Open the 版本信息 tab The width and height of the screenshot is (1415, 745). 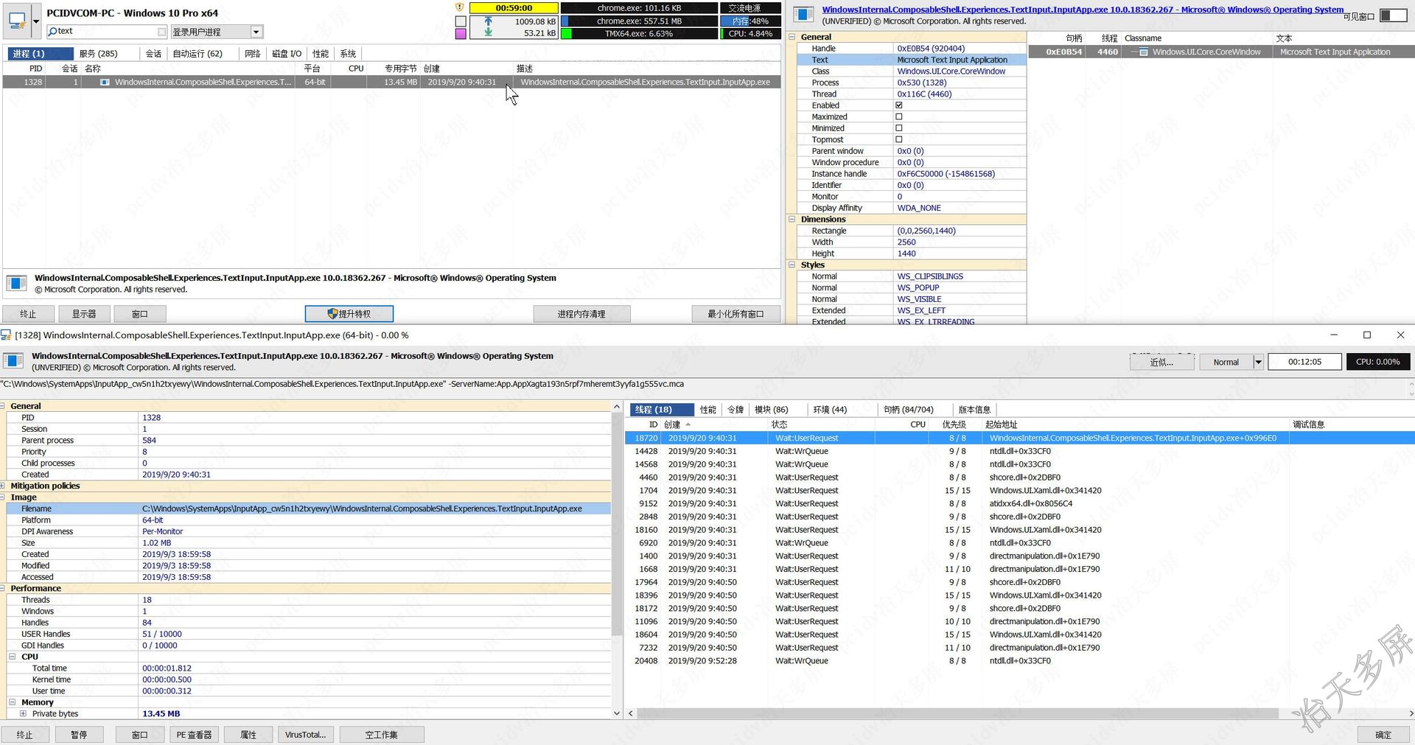tap(974, 410)
